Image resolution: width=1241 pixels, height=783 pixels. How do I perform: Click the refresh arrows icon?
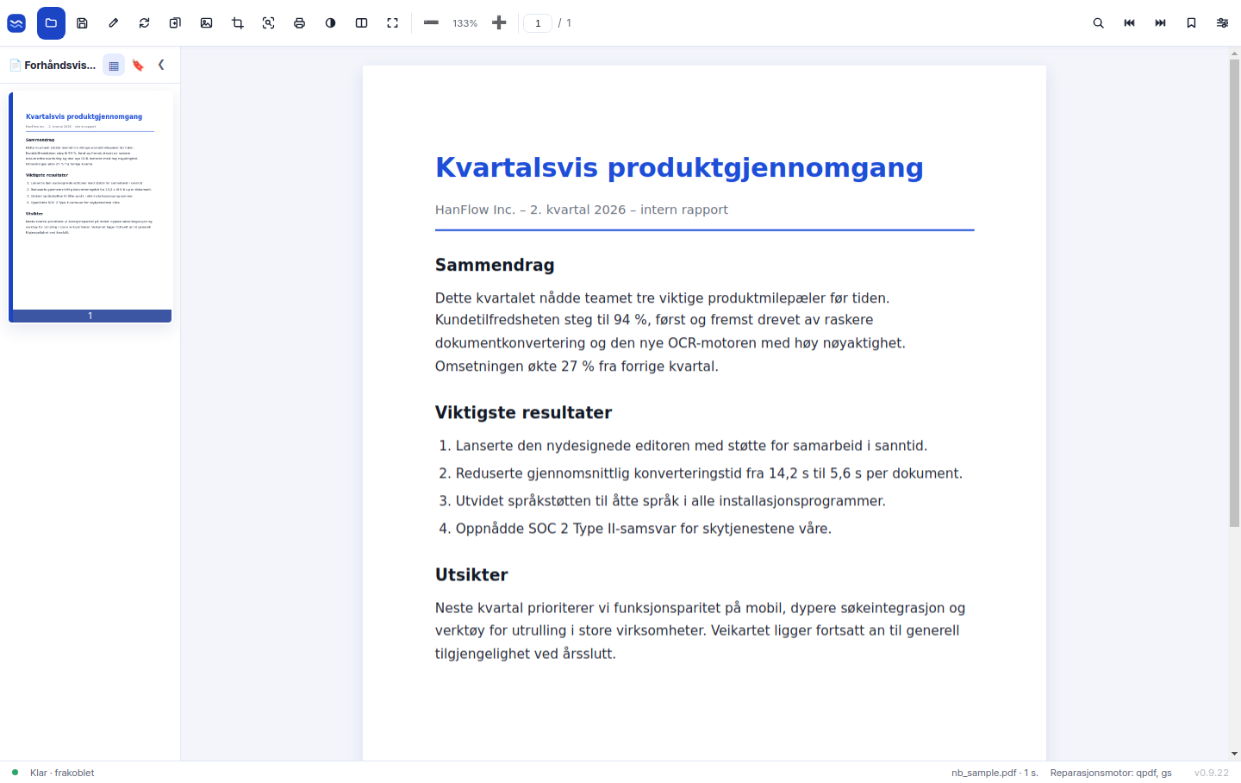point(144,23)
